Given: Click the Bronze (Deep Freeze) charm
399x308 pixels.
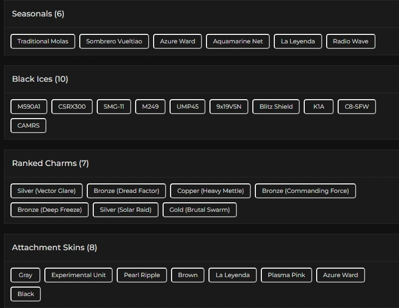Looking at the screenshot, I should 49,210.
